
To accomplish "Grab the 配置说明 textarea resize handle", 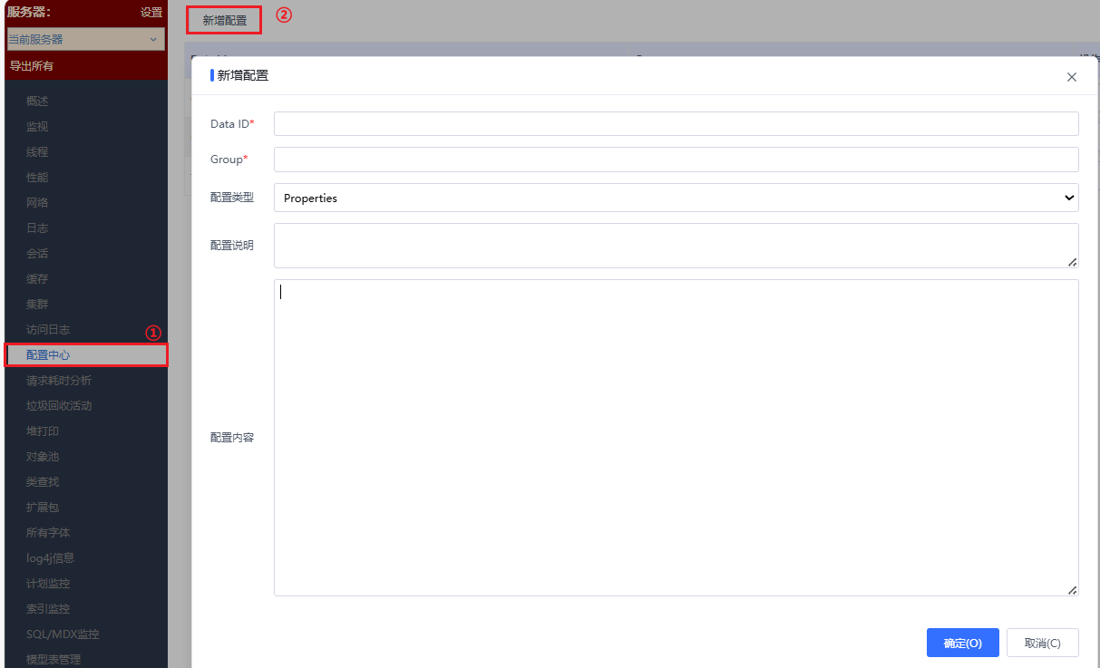I will (1073, 262).
